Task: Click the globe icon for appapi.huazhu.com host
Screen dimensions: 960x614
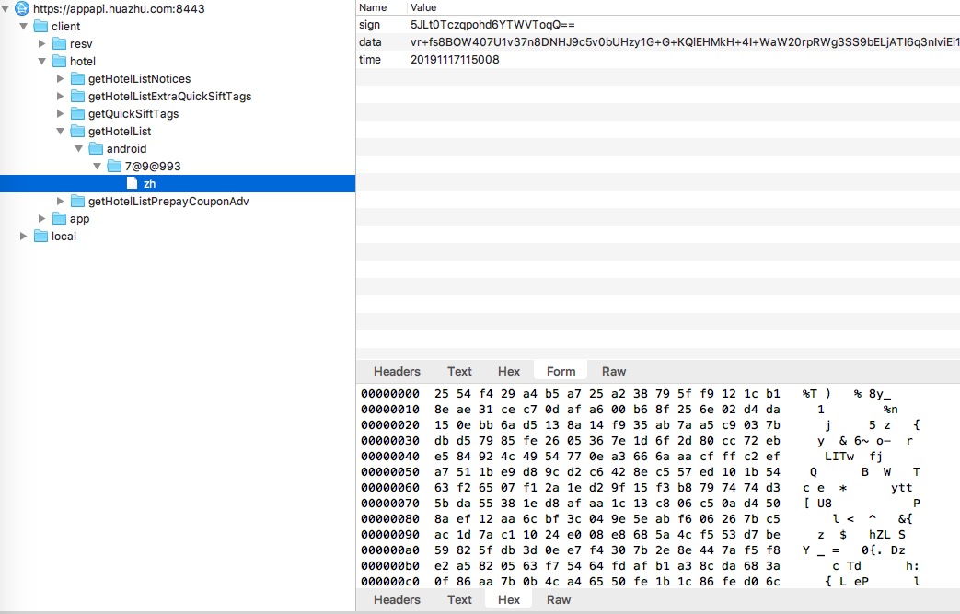Action: [21, 8]
